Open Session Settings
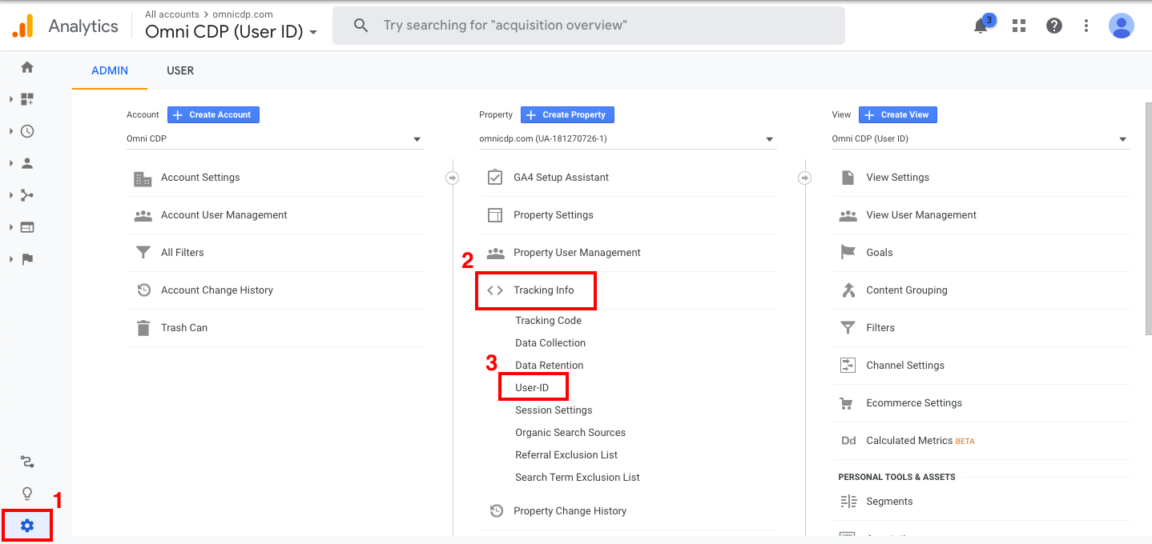 [x=554, y=410]
